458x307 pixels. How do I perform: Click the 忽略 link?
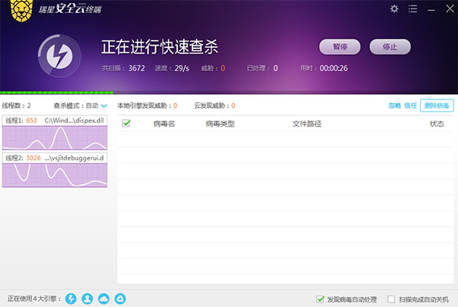pos(394,105)
